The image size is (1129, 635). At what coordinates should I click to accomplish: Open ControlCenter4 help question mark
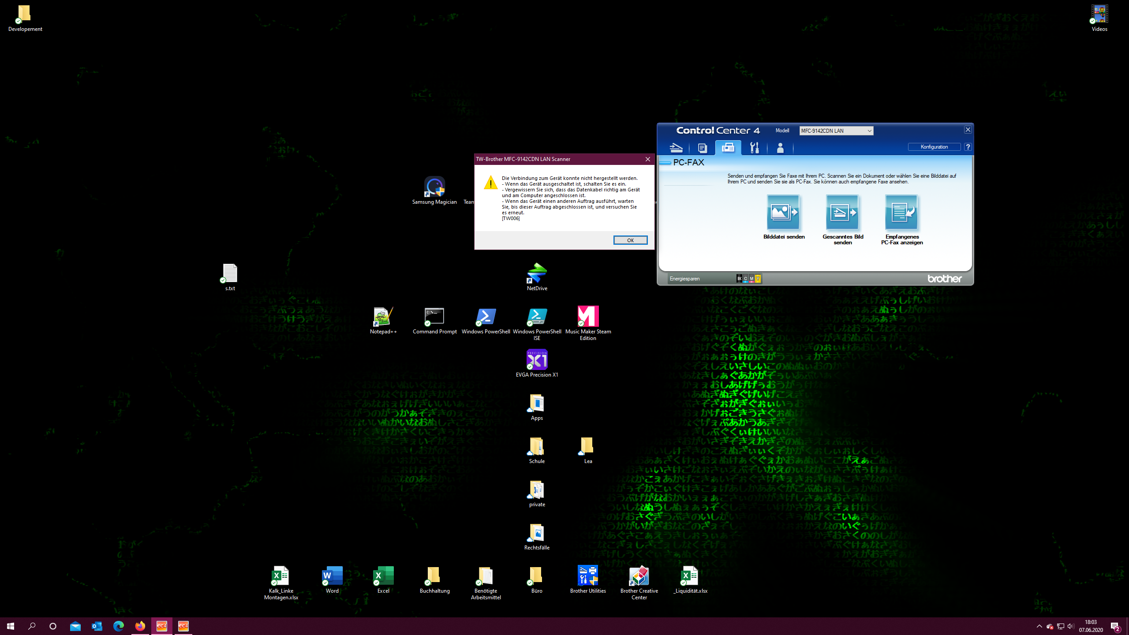pyautogui.click(x=968, y=147)
